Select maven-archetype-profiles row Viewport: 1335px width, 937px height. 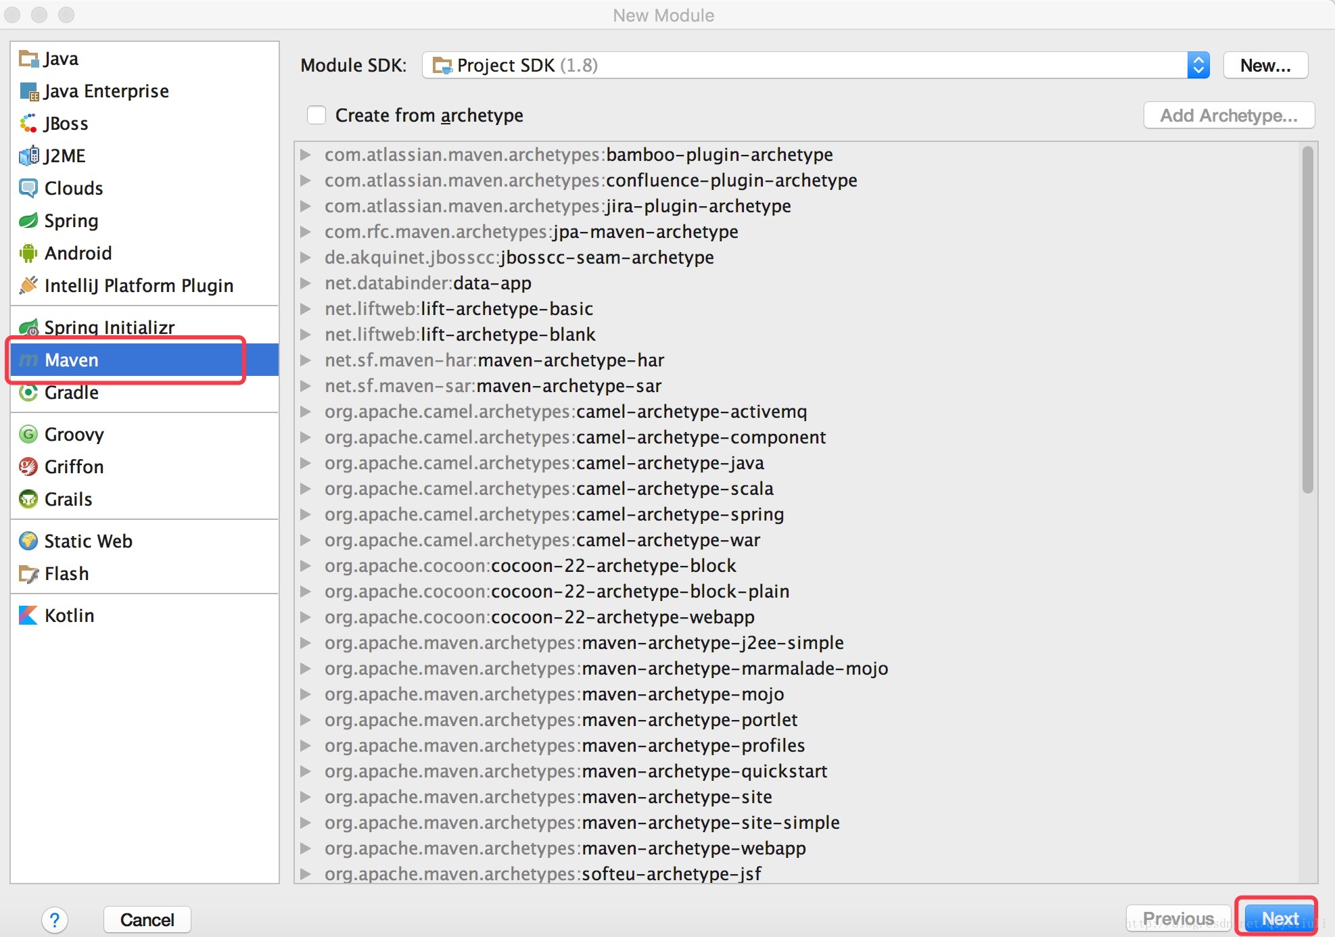click(x=798, y=746)
